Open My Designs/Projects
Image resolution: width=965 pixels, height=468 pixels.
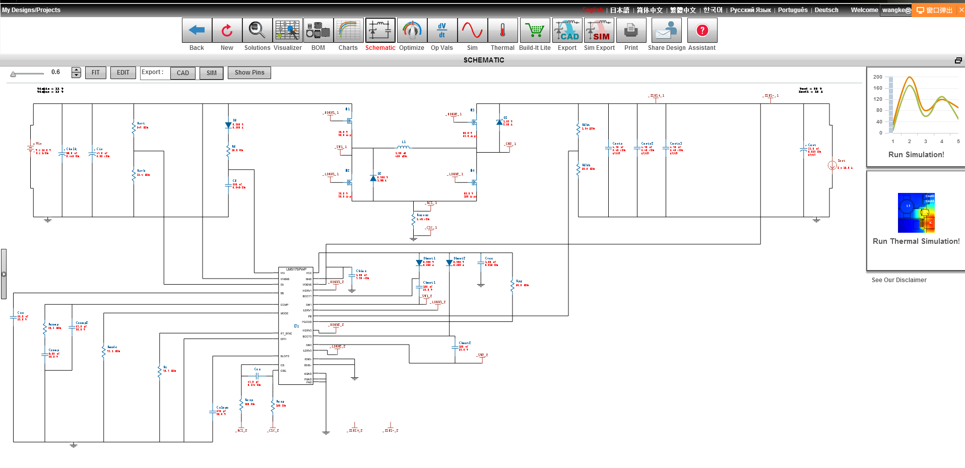pyautogui.click(x=31, y=10)
